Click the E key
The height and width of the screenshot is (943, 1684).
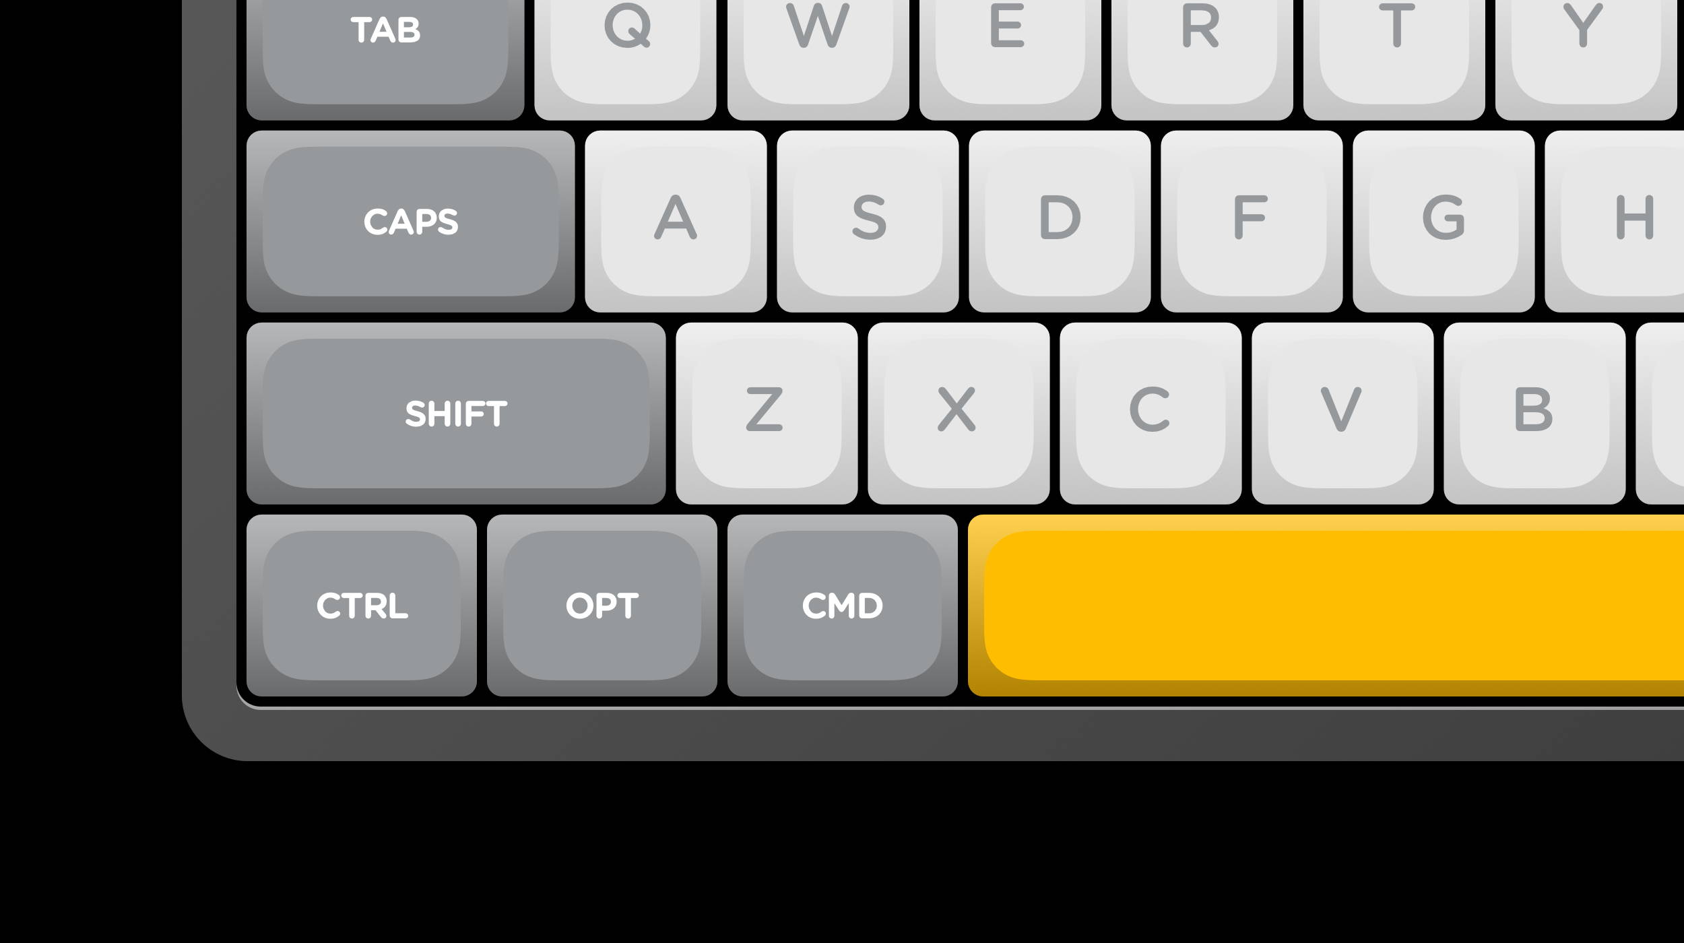[1010, 60]
